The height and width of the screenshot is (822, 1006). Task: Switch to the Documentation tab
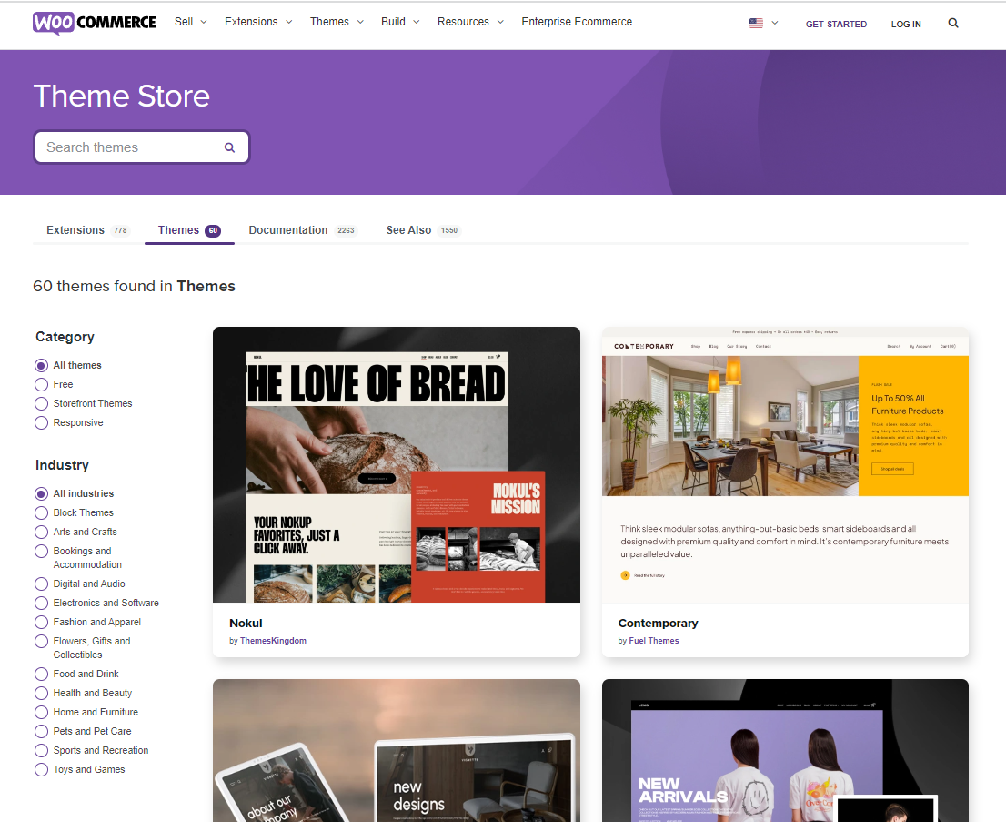(x=302, y=230)
